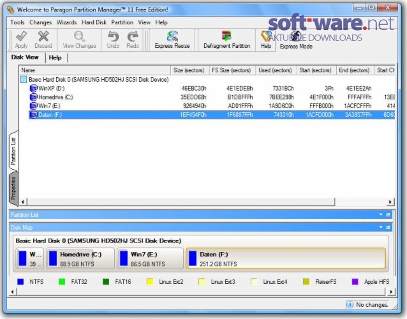Click the WinXP (D:) partition icon
This screenshot has width=407, height=319.
33,89
